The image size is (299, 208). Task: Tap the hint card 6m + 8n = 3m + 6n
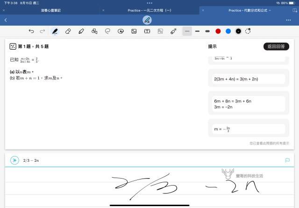tap(249, 104)
